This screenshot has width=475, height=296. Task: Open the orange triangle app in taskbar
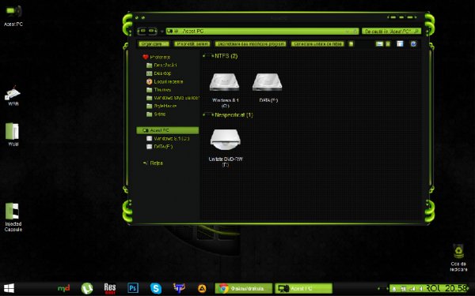(202, 289)
